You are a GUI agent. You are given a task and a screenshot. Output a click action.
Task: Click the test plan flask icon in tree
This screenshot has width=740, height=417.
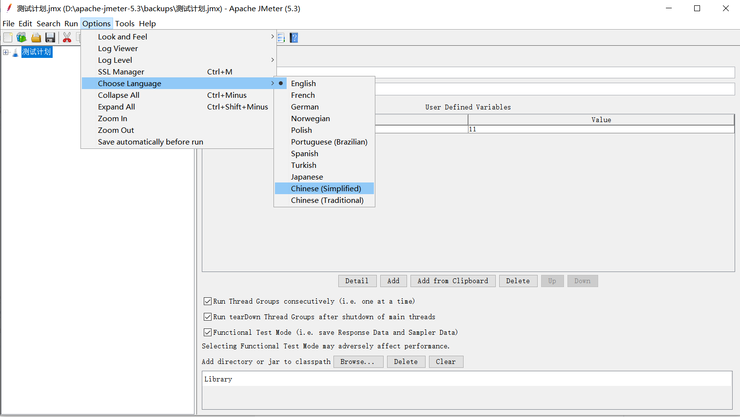pyautogui.click(x=15, y=52)
